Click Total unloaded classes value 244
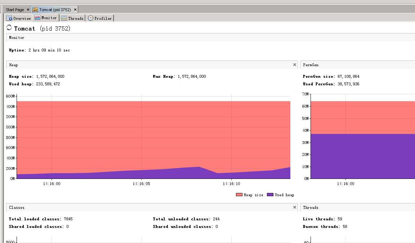415x243 pixels. 216,219
